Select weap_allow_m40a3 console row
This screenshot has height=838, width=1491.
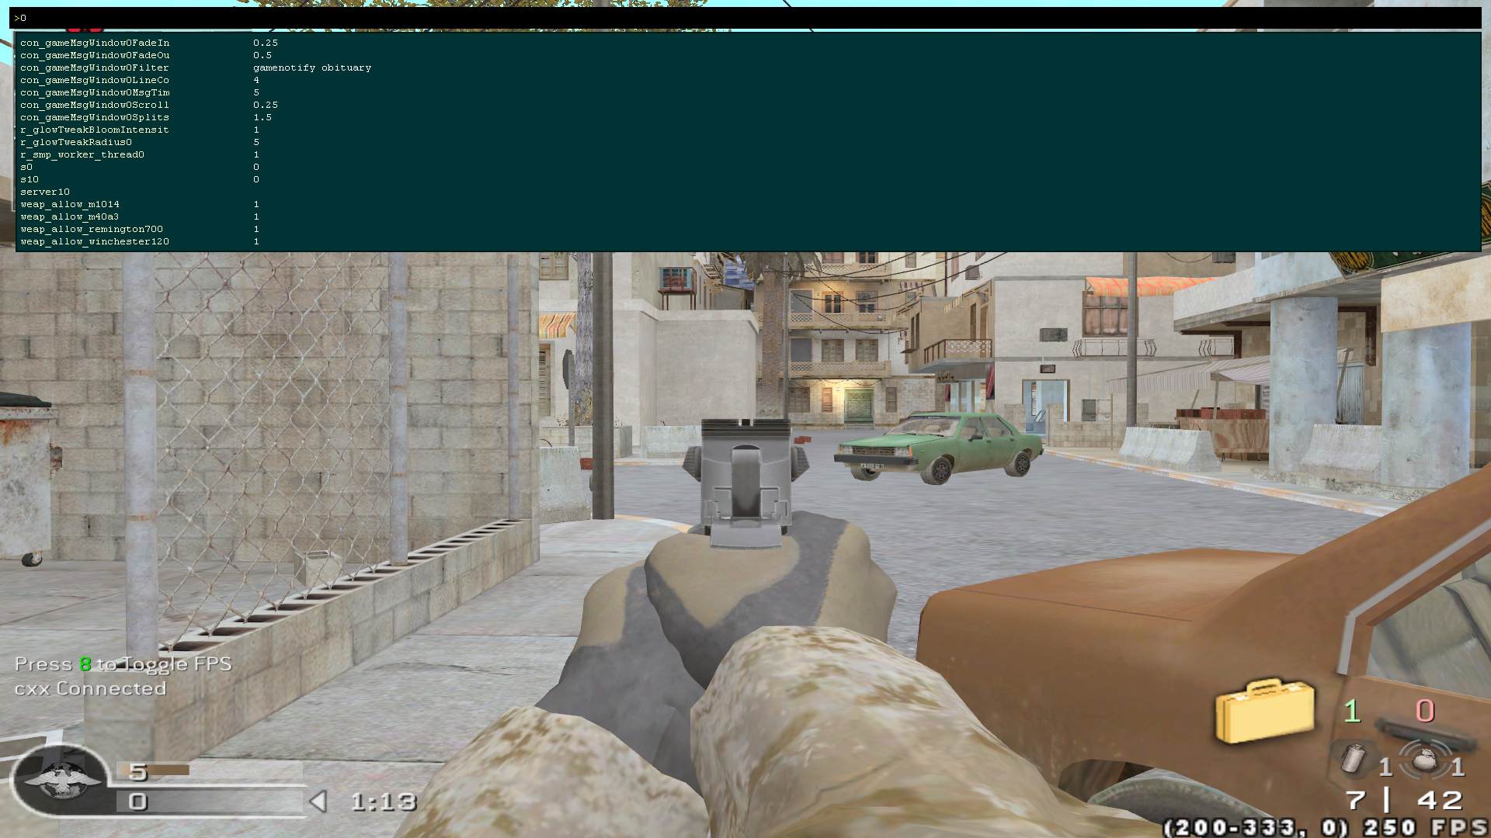[140, 216]
